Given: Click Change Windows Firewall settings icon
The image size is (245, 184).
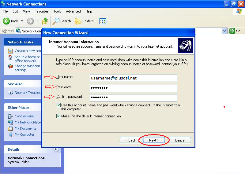Looking at the screenshot, I should point(10,66).
